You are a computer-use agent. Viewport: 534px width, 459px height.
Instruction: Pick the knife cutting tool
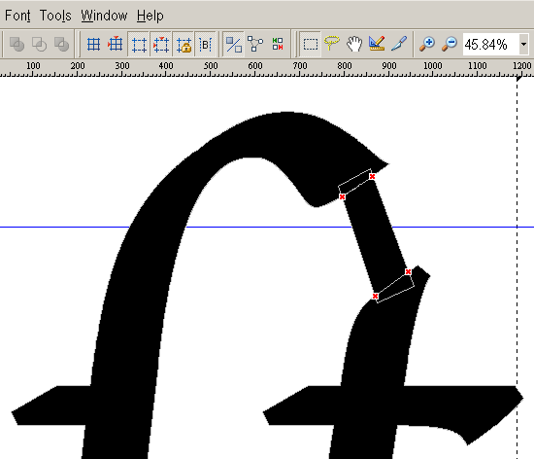tap(399, 44)
